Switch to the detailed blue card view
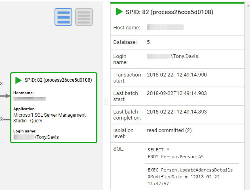Image resolution: width=250 pixels, height=190 pixels. (63, 17)
